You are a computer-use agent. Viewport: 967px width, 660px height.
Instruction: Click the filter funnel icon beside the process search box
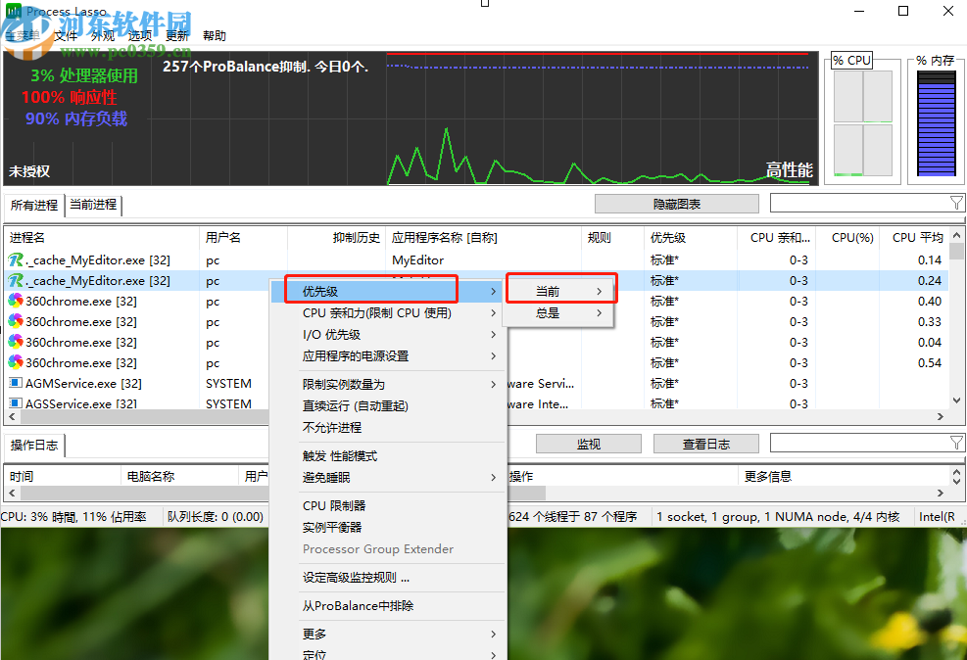[956, 203]
